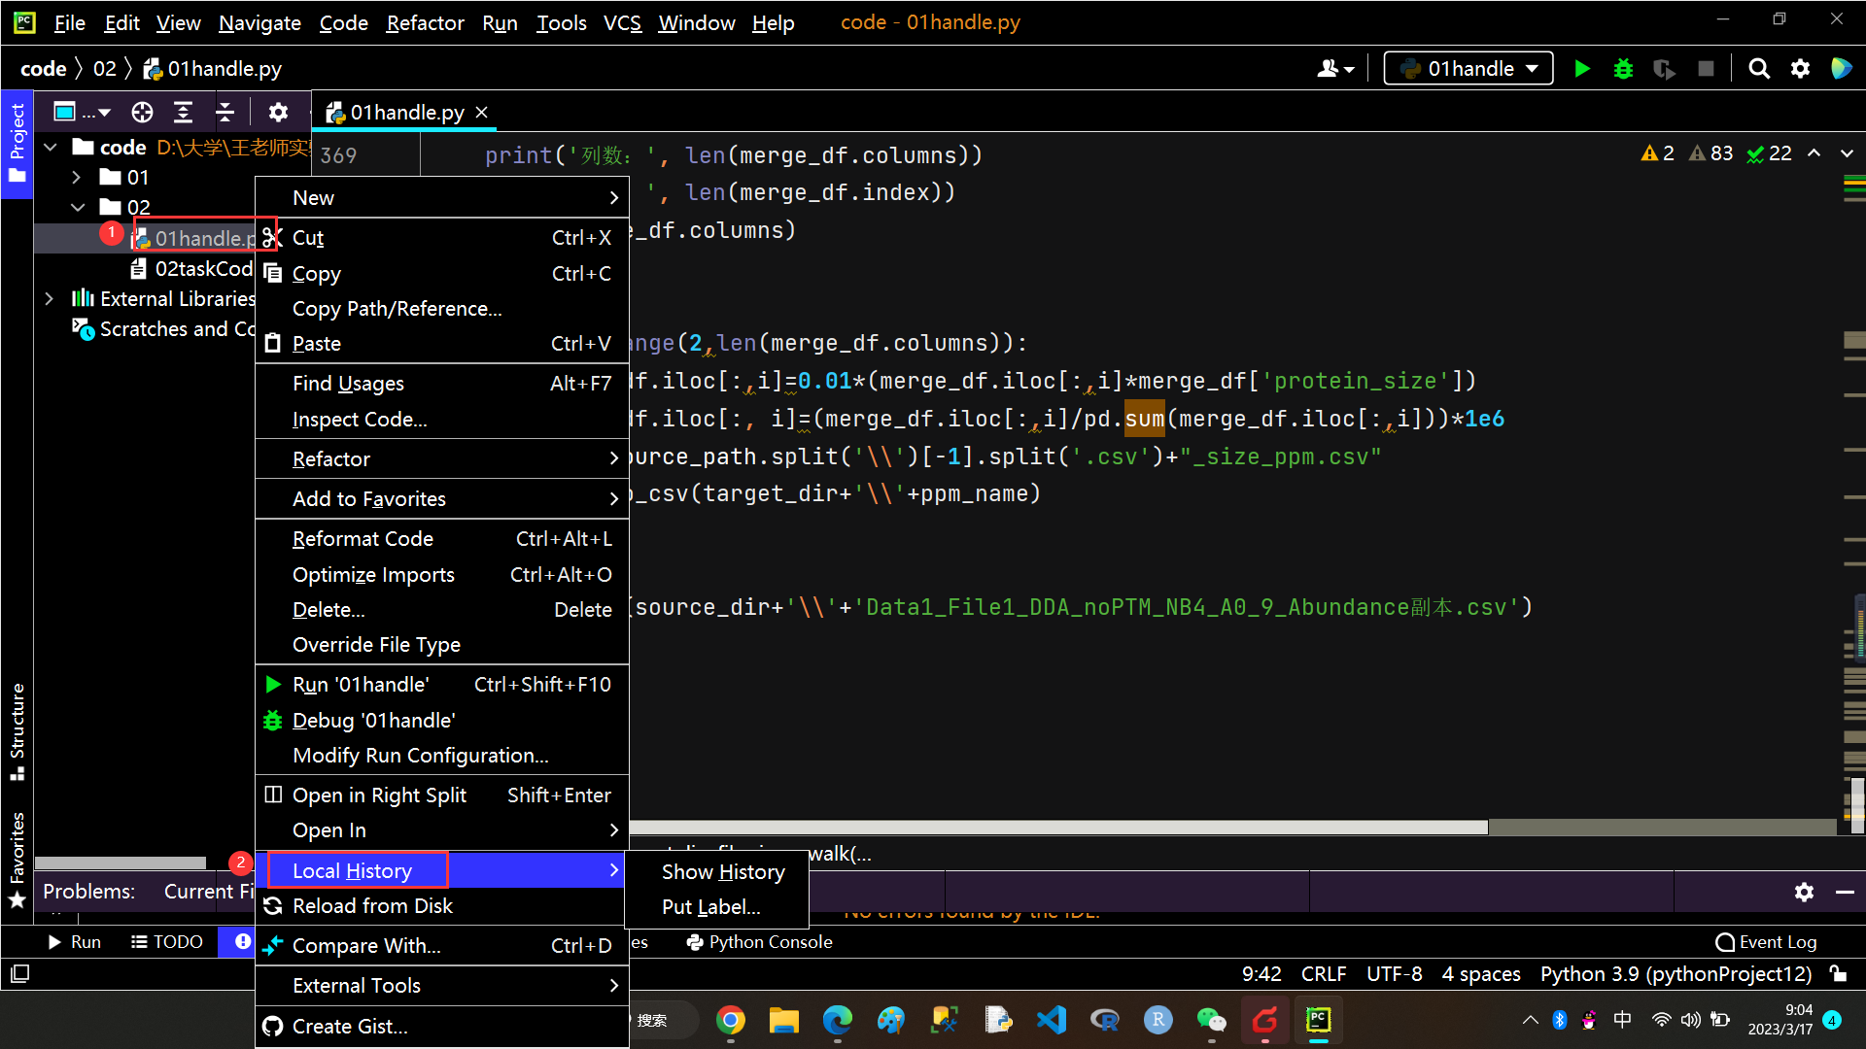Run the 01handle configuration with green play

[1582, 69]
